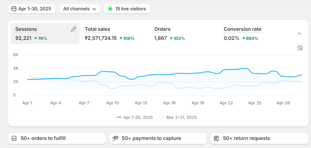
Task: Click the Apr 10 x-axis label
Action: coord(112,103)
